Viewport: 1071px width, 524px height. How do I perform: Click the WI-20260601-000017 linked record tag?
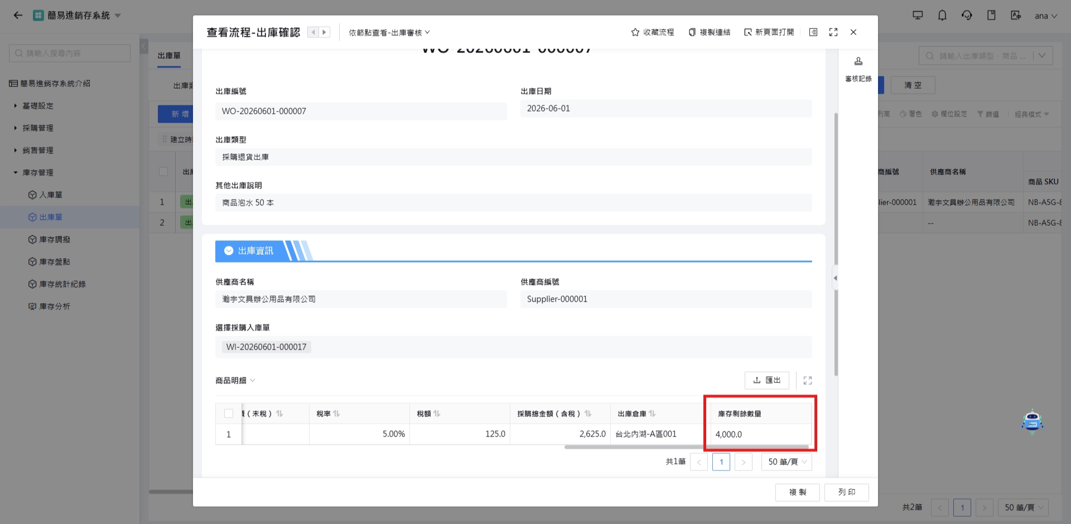coord(266,347)
